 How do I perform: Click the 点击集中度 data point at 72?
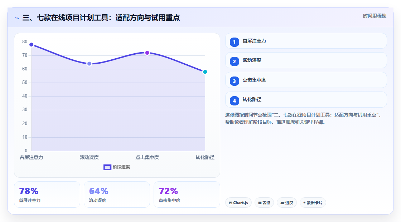[147, 53]
